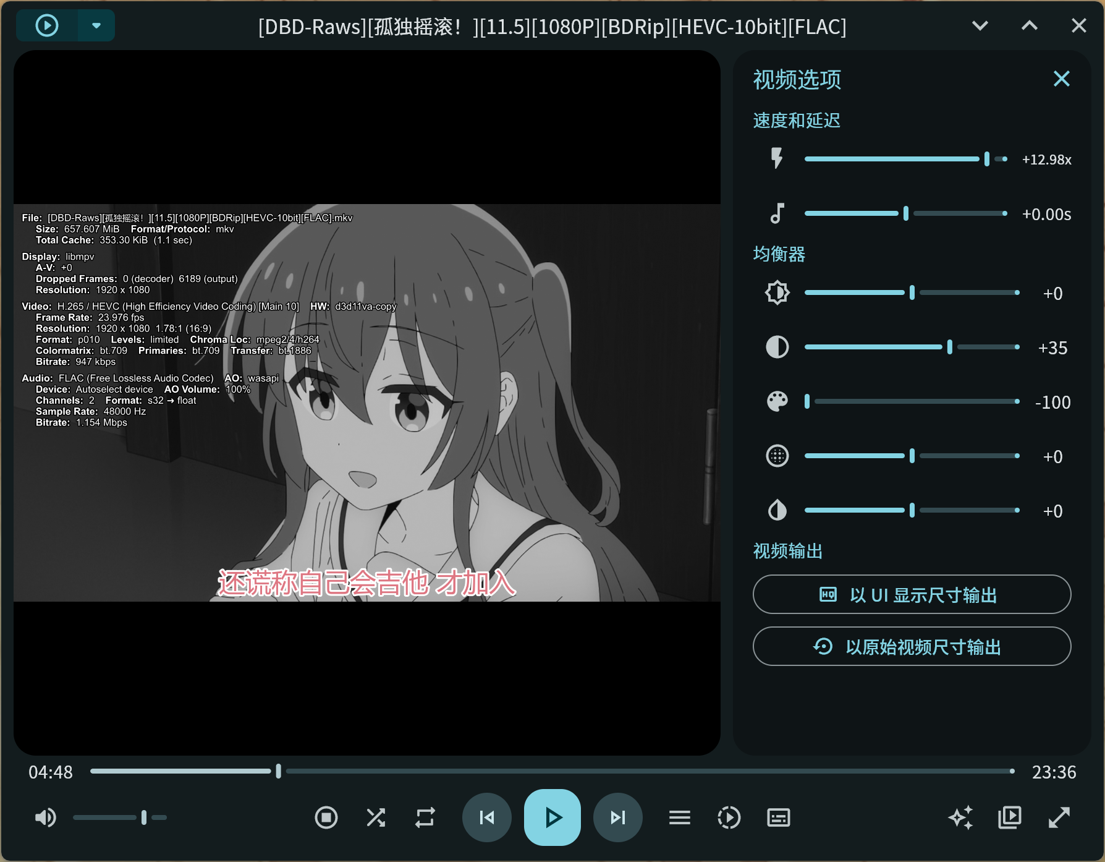1105x862 pixels.
Task: Click the play-circle icon in the title bar
Action: coord(47,25)
